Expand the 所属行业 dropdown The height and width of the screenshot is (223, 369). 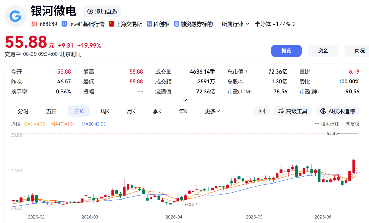point(235,24)
